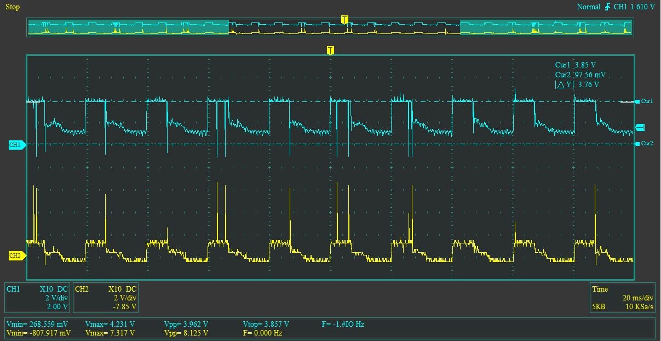This screenshot has height=341, width=661.
Task: Open the CH1 settings panel at bottom
Action: (x=38, y=297)
